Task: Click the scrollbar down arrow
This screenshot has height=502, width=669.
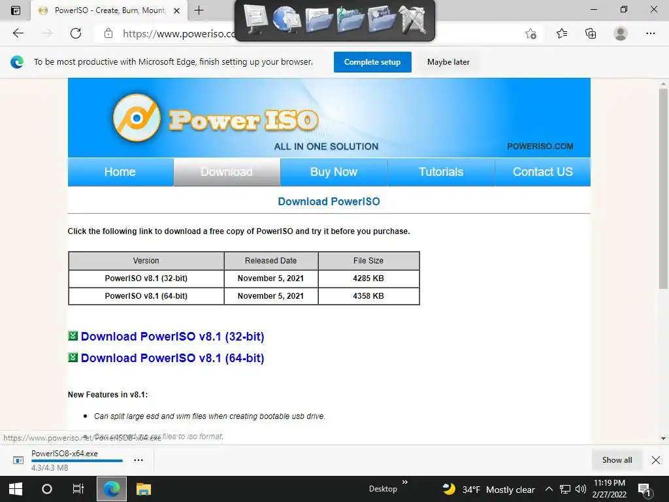Action: (x=663, y=439)
